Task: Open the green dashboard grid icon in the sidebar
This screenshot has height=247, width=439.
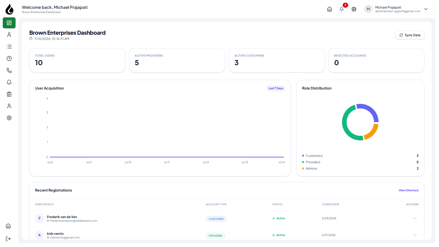Action: tap(9, 23)
